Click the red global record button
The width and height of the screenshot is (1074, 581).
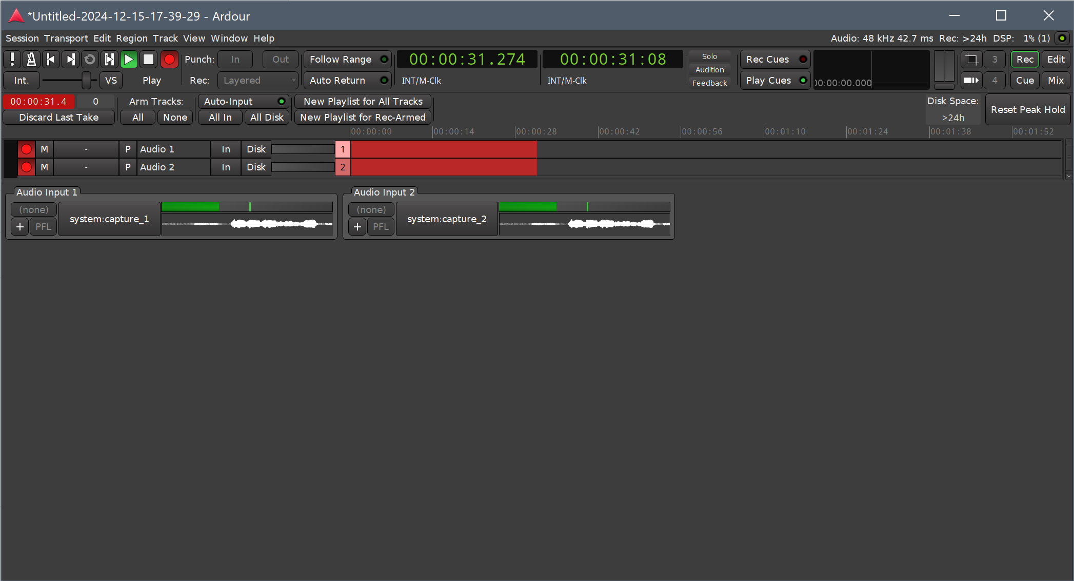pos(169,60)
